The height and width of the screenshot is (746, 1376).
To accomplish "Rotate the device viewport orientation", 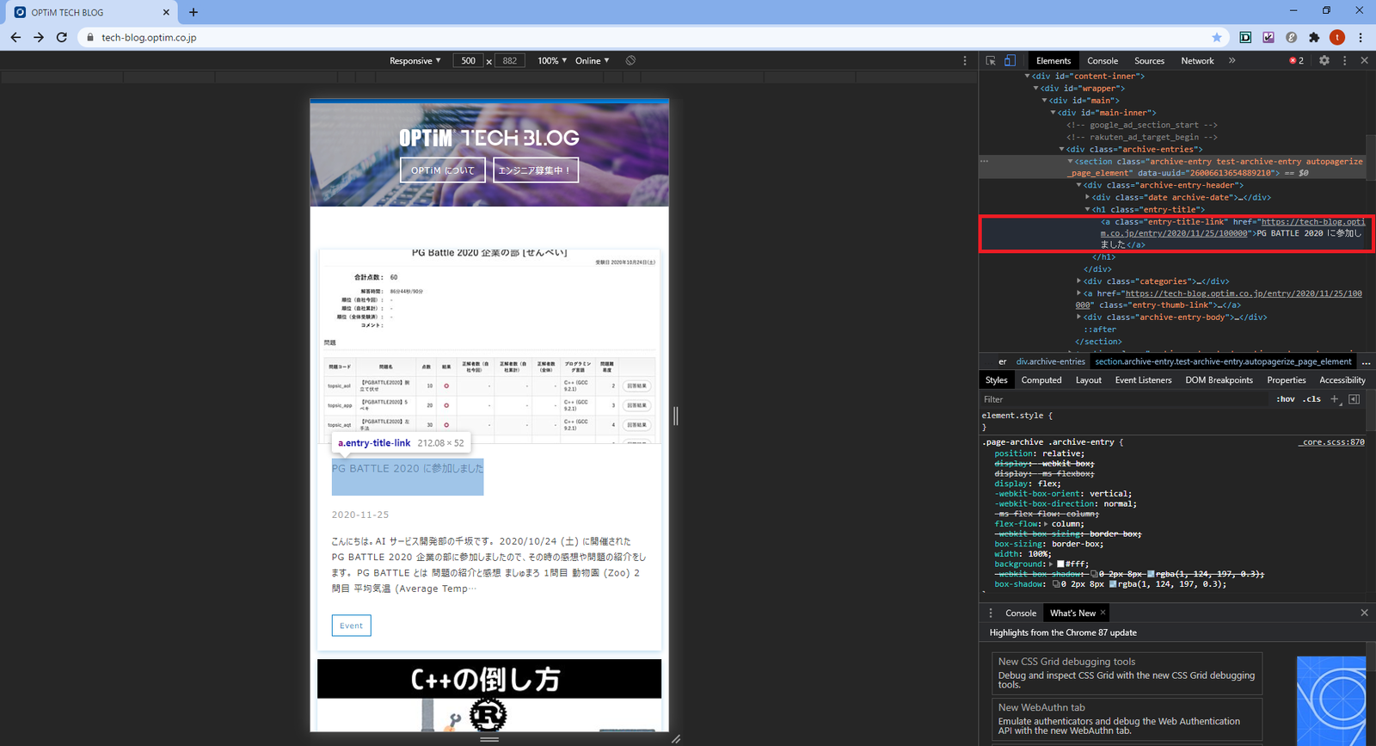I will [x=630, y=60].
